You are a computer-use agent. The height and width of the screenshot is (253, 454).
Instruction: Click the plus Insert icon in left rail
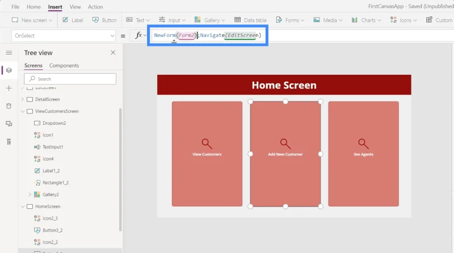9,88
